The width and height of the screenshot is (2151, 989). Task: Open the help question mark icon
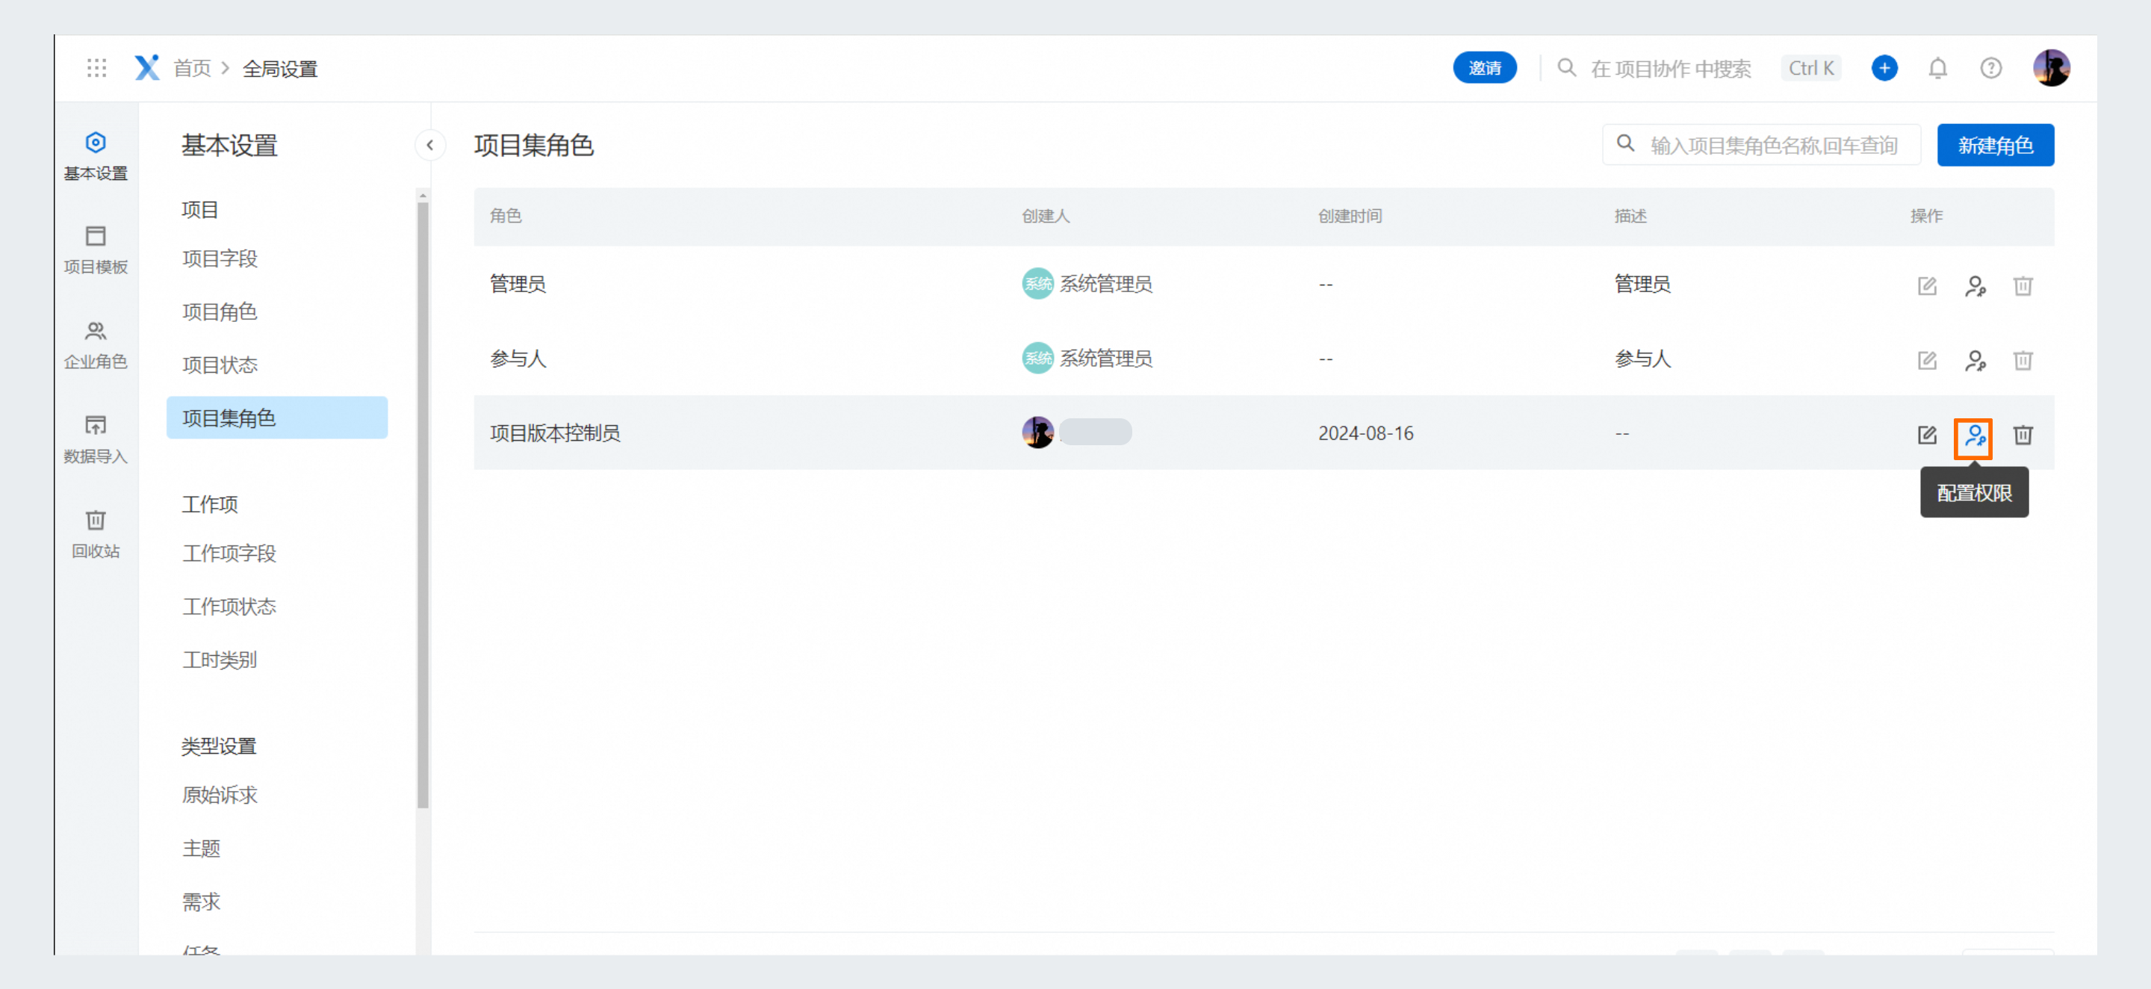(1990, 69)
